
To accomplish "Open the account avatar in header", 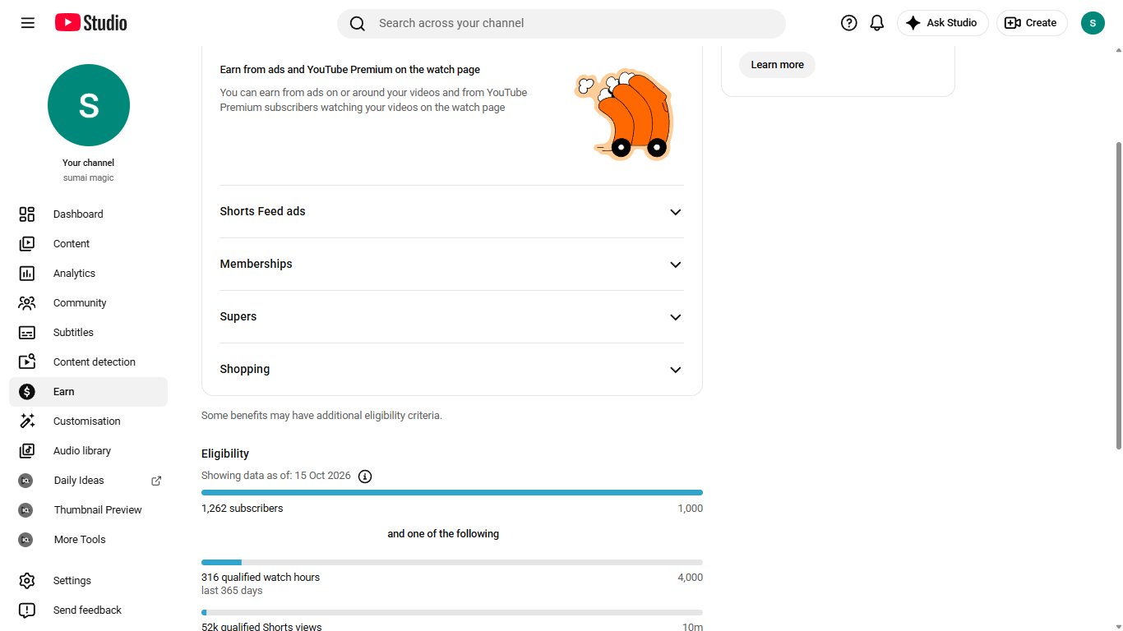I will coord(1093,23).
